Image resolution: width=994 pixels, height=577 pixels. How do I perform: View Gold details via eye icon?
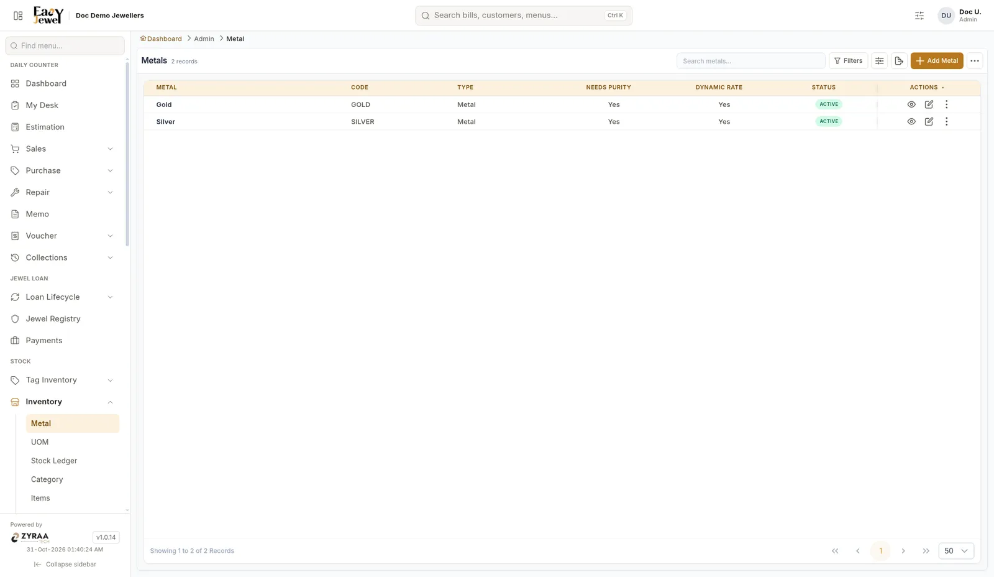click(x=911, y=104)
